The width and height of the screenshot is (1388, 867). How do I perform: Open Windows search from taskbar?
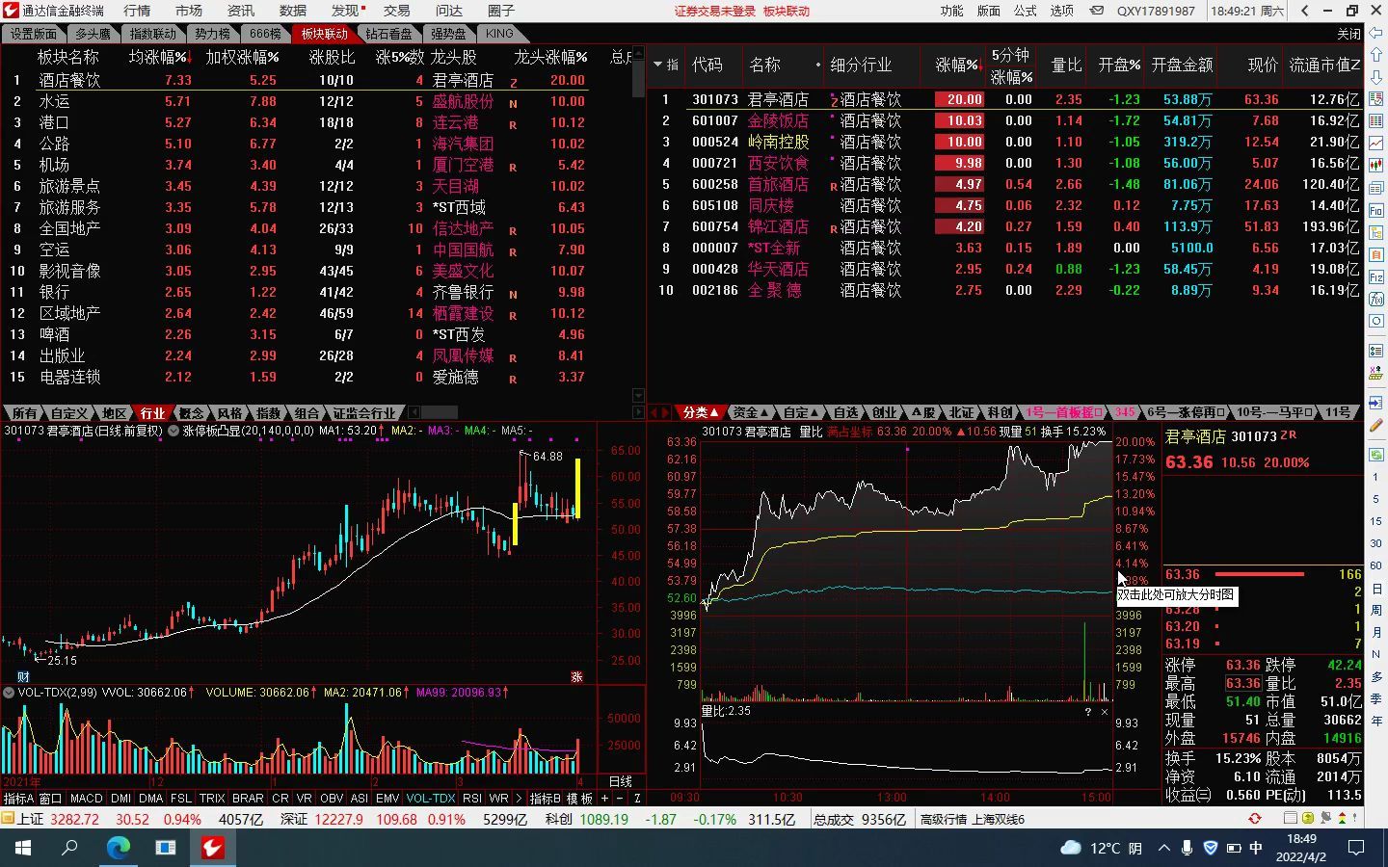click(70, 848)
